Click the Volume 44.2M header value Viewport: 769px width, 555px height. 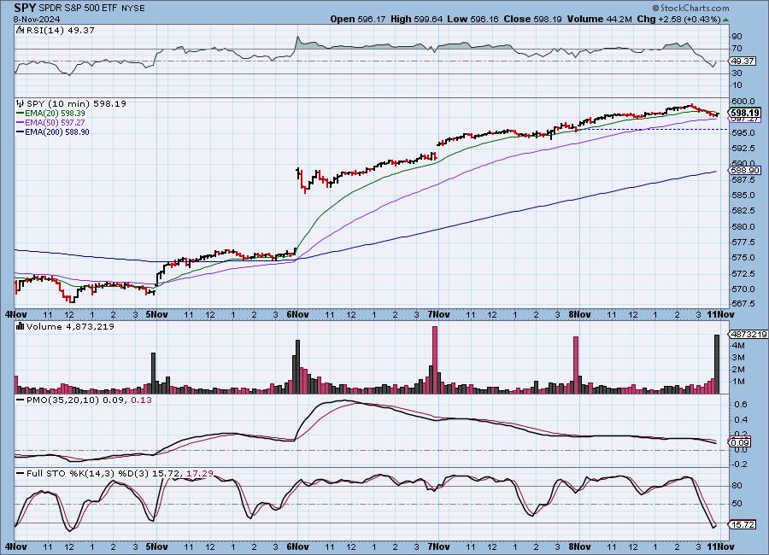tap(599, 19)
